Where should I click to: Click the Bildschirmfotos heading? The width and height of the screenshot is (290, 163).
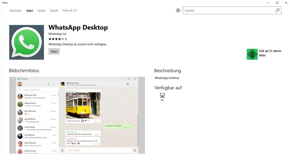(x=24, y=71)
